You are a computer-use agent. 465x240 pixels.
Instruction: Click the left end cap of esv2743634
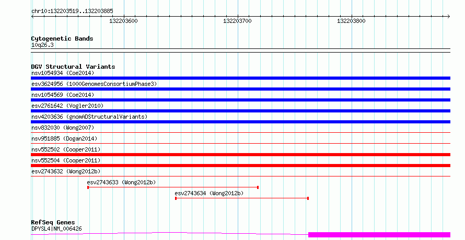click(176, 198)
